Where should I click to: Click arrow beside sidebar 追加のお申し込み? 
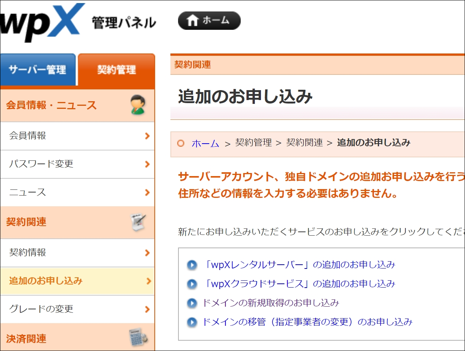(x=149, y=281)
